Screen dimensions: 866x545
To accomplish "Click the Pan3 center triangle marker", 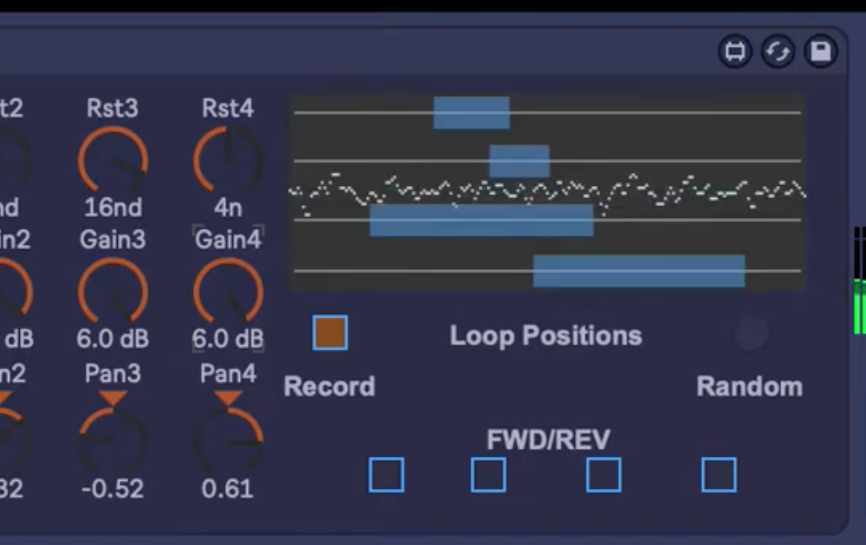I will pos(113,398).
